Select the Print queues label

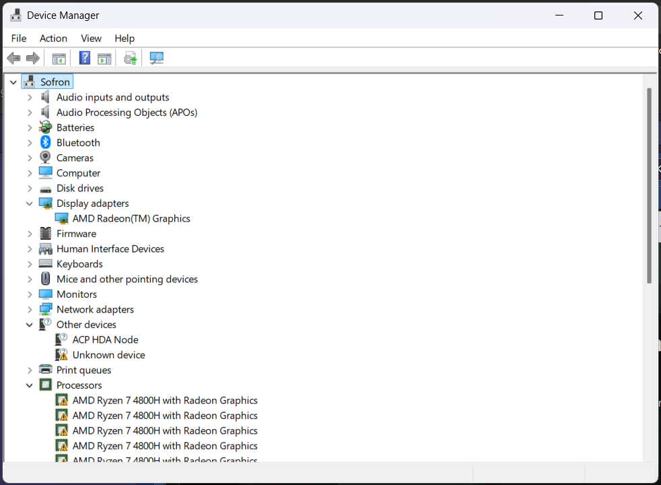[84, 370]
